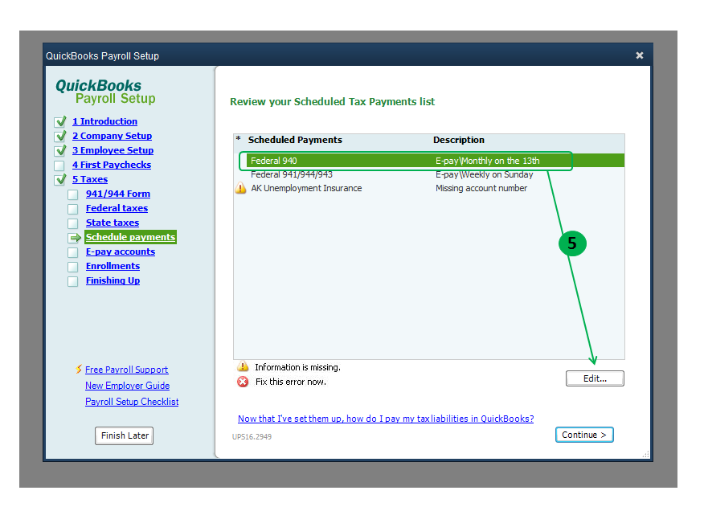Open the New Employer Guide link
Image resolution: width=704 pixels, height=511 pixels.
click(127, 386)
